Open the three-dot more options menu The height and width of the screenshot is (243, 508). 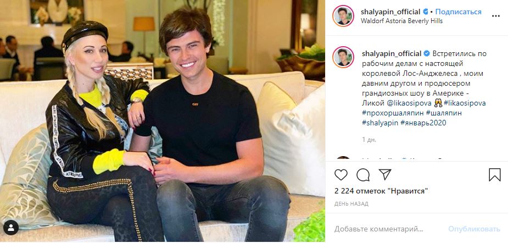click(496, 16)
